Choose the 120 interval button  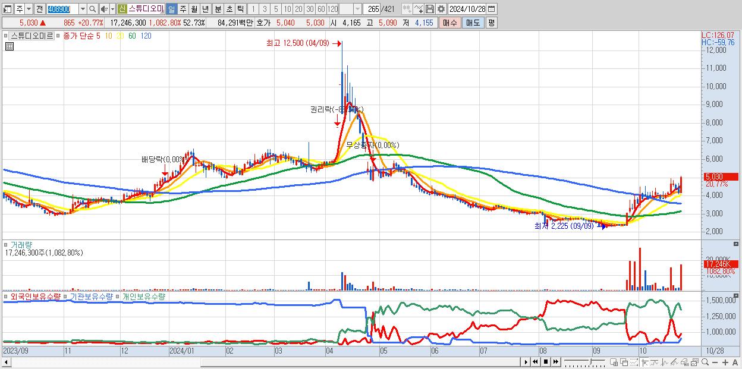click(x=332, y=9)
